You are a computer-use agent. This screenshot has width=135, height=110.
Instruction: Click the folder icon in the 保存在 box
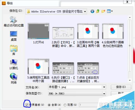[28, 12]
